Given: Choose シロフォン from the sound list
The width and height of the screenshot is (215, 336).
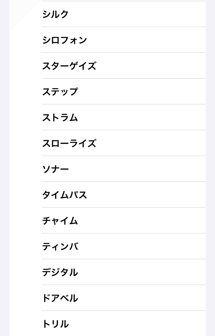Looking at the screenshot, I should (64, 40).
